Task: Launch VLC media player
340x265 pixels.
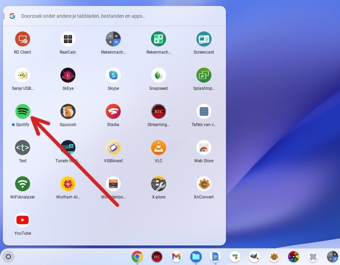Action: (x=159, y=147)
